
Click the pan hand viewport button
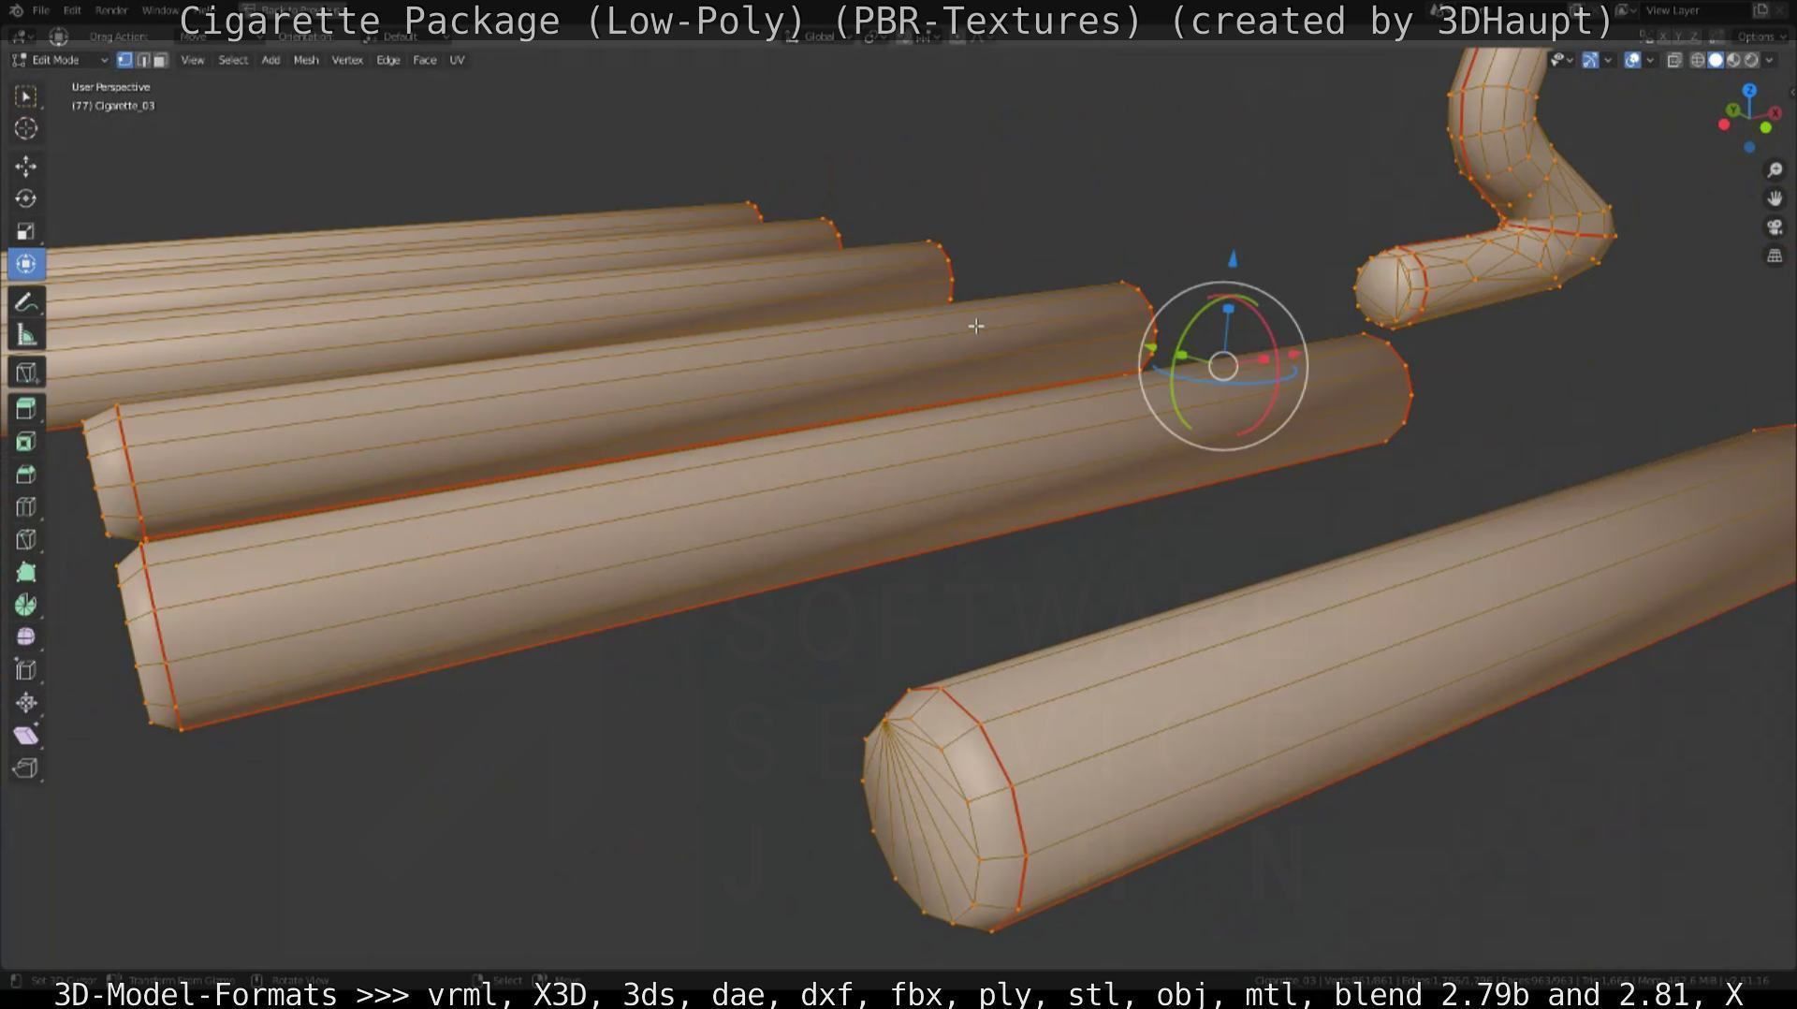(1775, 198)
